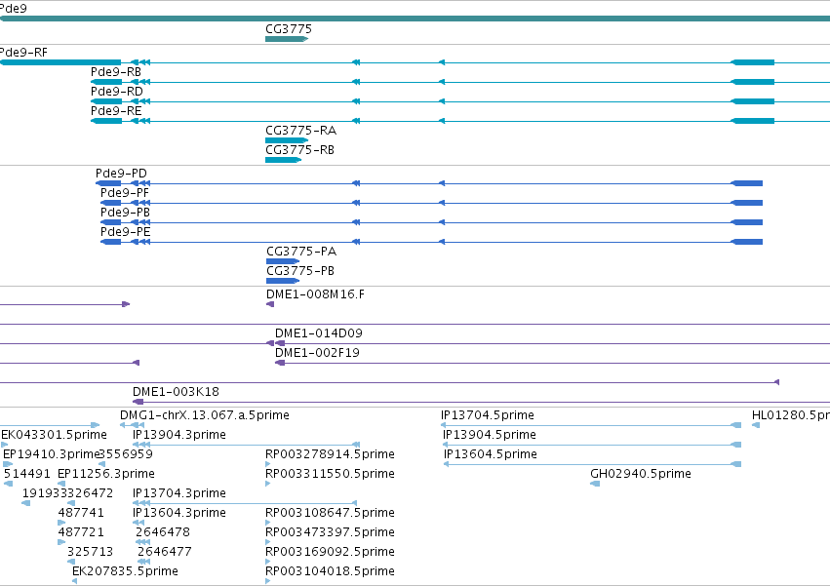Select the DME1-003K18 clone label
Viewport: 830px width, 586px height.
coord(176,392)
